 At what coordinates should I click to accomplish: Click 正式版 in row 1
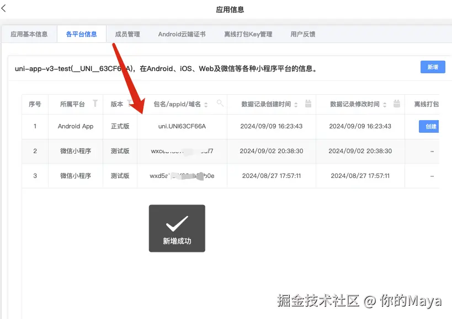pyautogui.click(x=120, y=126)
